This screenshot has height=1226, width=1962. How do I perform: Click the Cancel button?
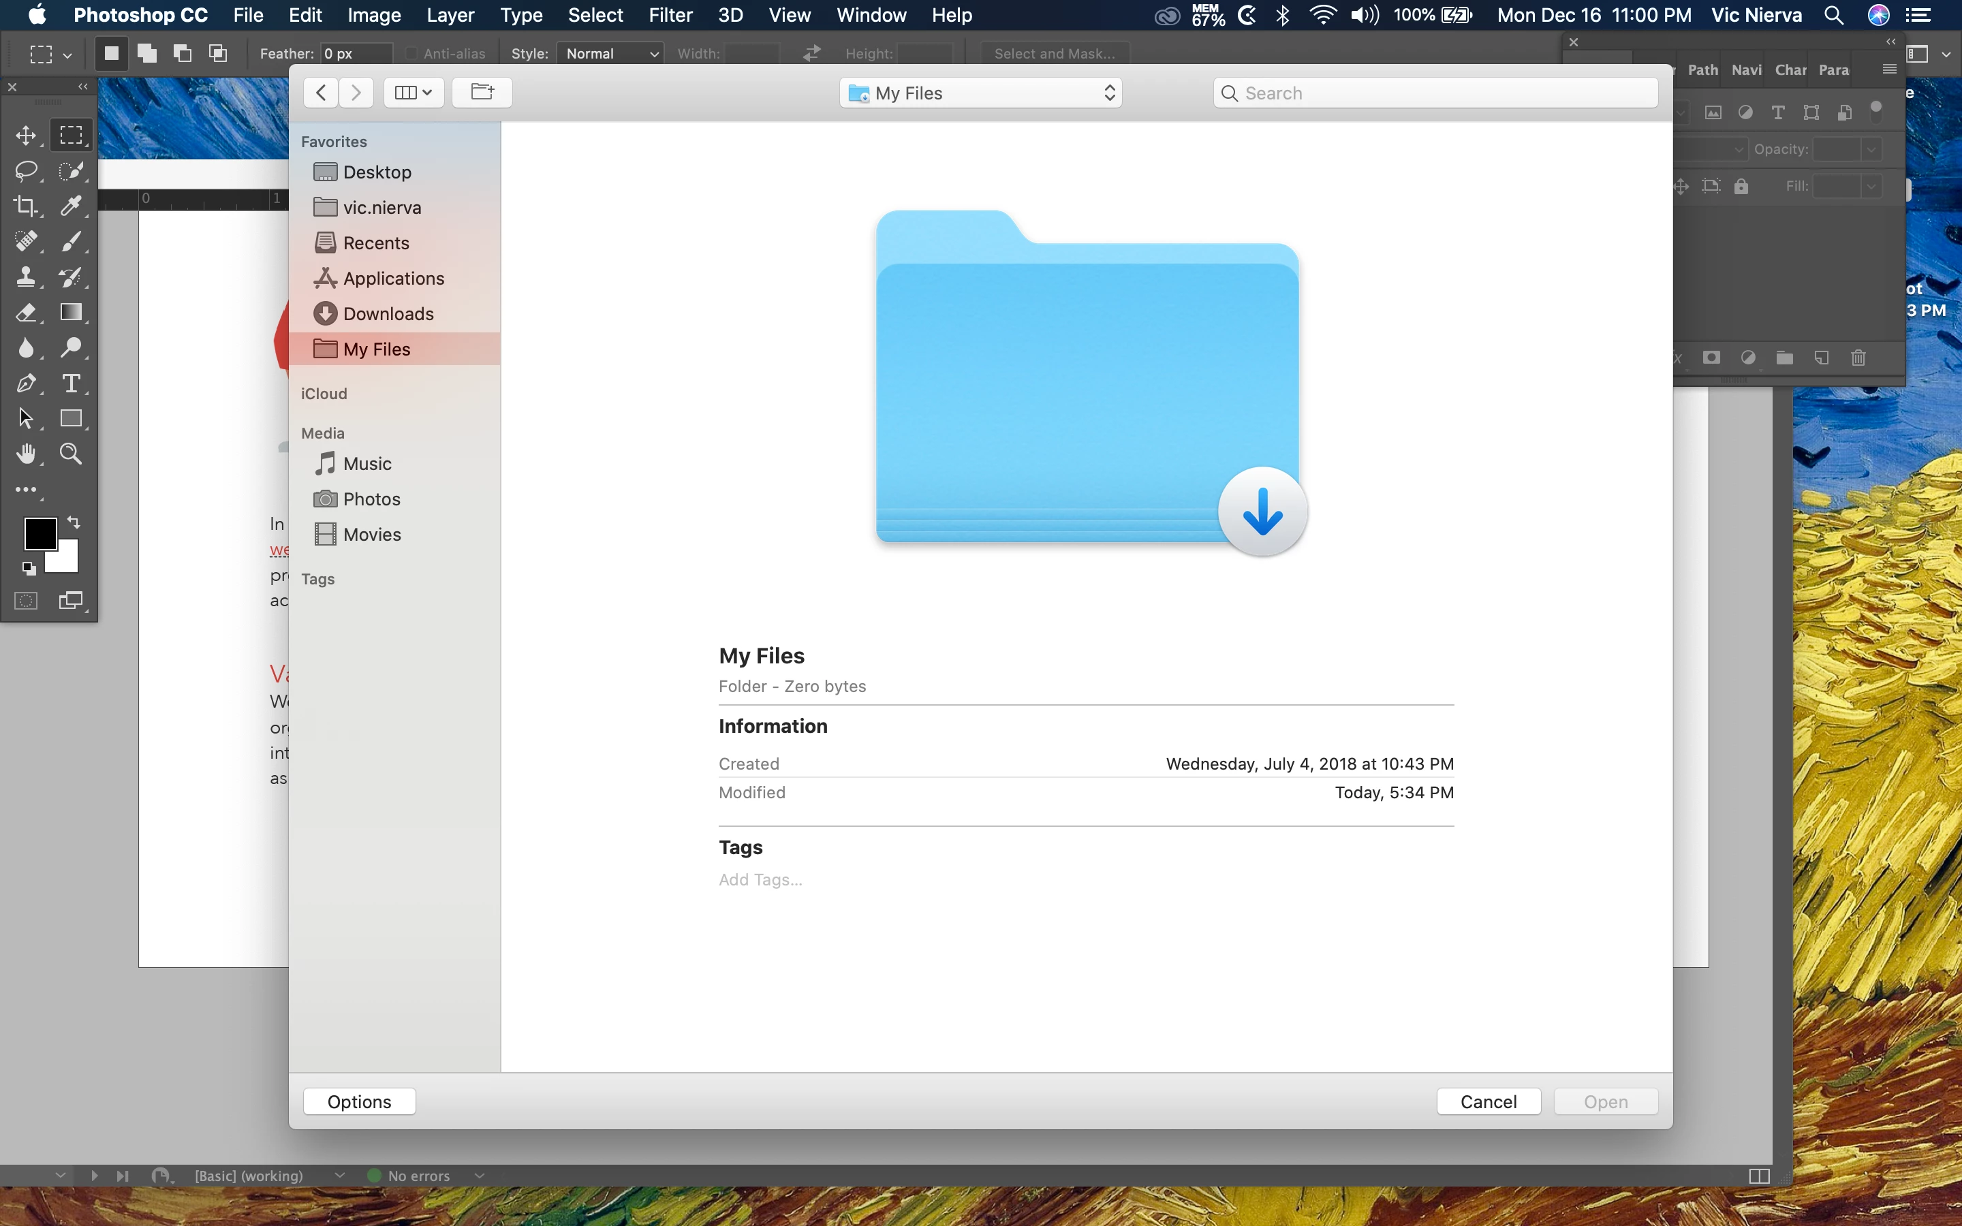tap(1489, 1101)
